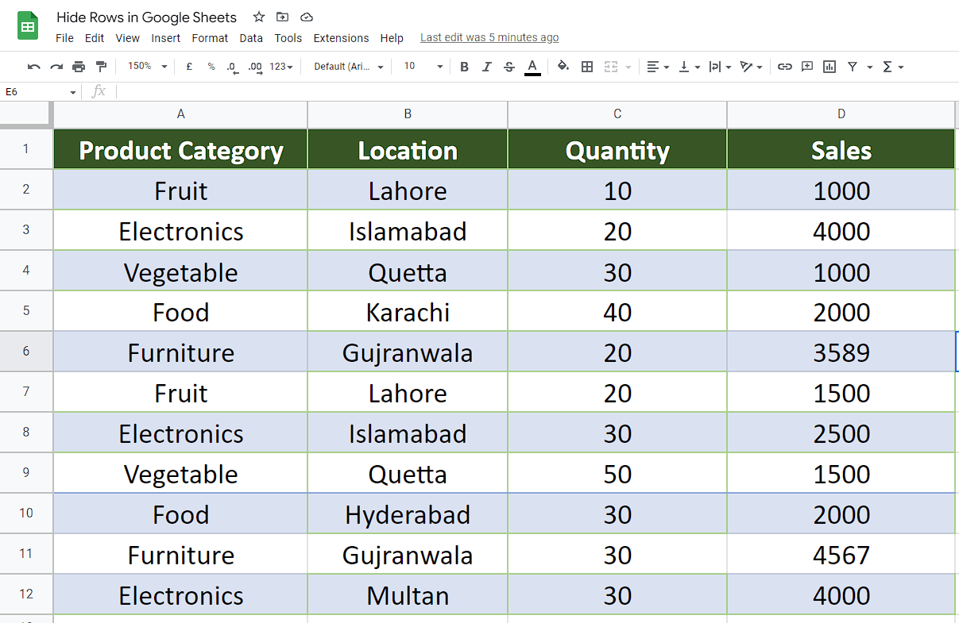Open the Format menu
959x623 pixels.
point(210,37)
